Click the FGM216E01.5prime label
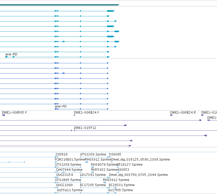The width and height of the screenshot is (217, 194). click(70, 160)
